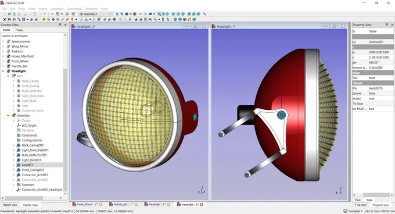Select the Variables tree item
This screenshot has width=395, height=214.
[28, 130]
